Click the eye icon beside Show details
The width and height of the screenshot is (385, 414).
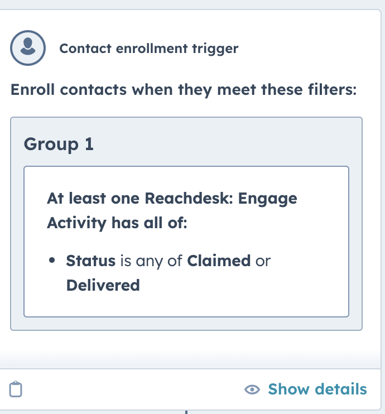252,389
